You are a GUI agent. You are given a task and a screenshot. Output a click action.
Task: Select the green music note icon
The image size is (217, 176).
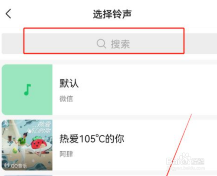[x=27, y=90]
